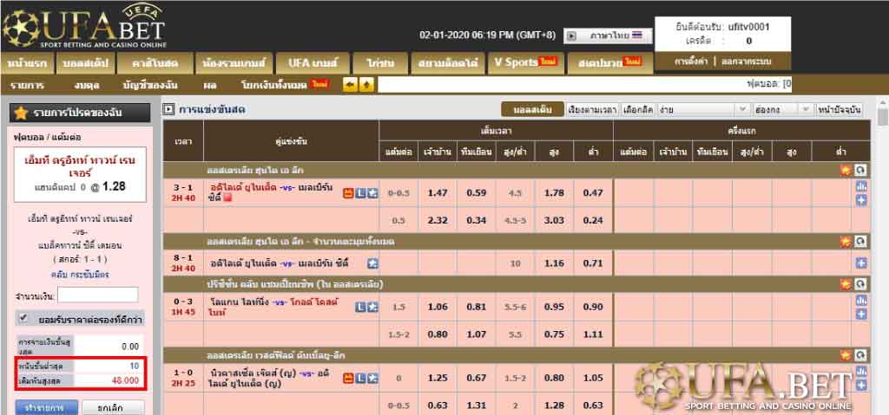Click the blue L icon in 1-0 match row
889x415 pixels.
360,379
